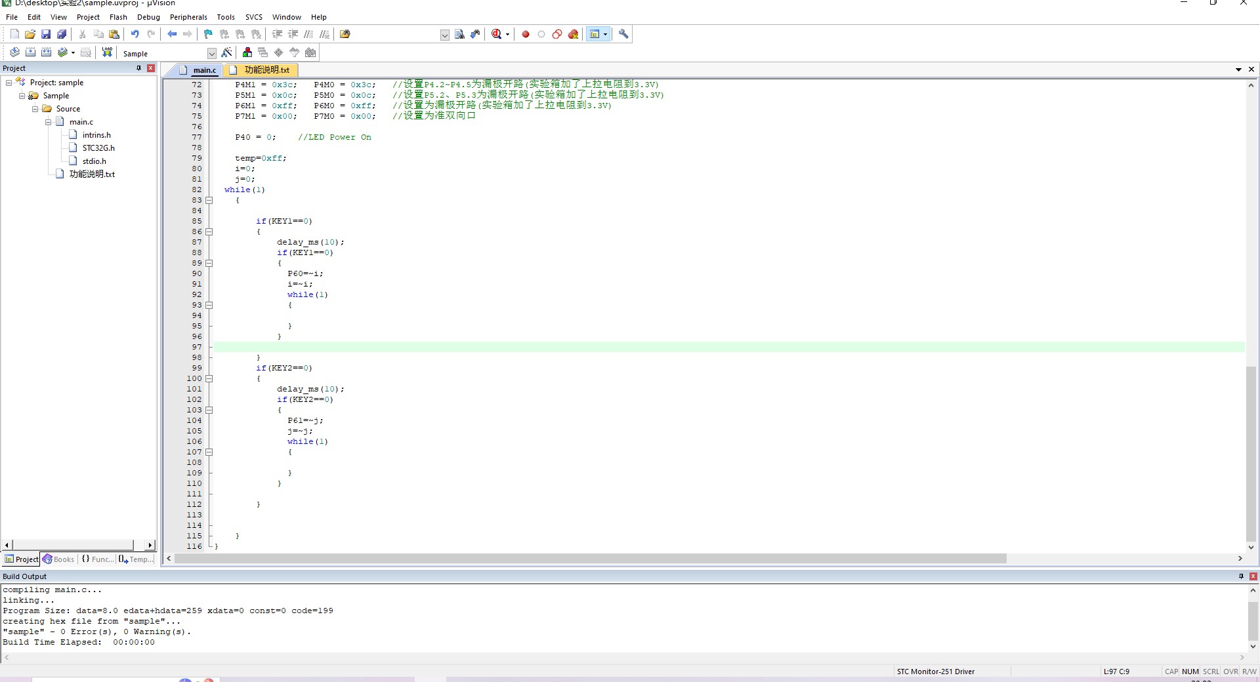The width and height of the screenshot is (1260, 682).
Task: Open the Peripherals menu
Action: [188, 17]
